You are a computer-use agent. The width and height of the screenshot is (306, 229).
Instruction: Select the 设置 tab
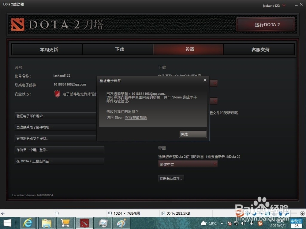click(188, 49)
